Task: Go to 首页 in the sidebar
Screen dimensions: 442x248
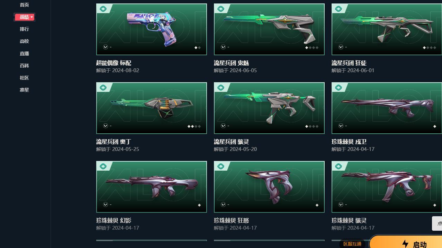Action: pos(24,5)
